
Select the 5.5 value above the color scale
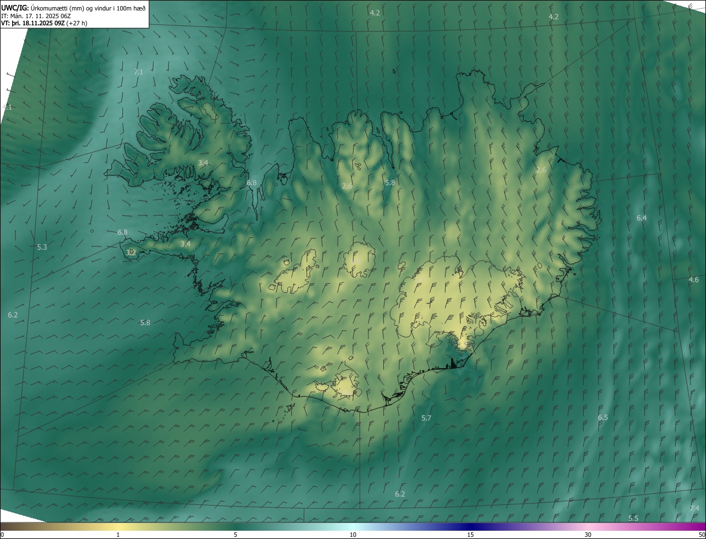click(633, 519)
